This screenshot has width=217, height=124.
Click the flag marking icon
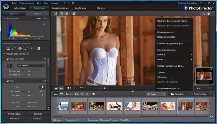[x=82, y=88]
